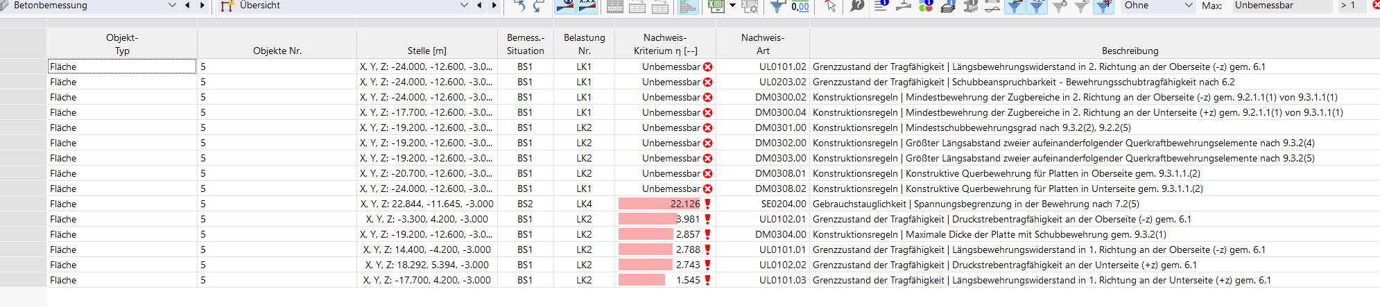The image size is (1380, 307).
Task: Toggle the x.xx values display button
Action: [587, 6]
